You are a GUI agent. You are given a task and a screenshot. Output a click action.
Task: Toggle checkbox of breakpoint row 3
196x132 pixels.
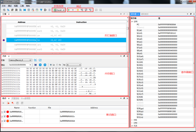coord(5,121)
